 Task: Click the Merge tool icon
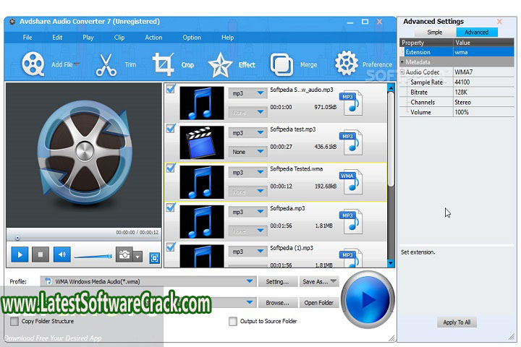pos(281,64)
